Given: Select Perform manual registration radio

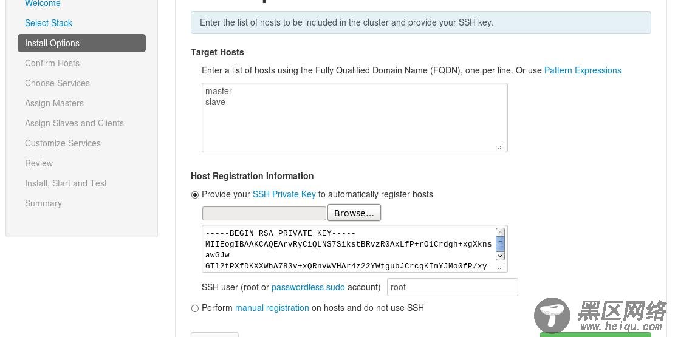Looking at the screenshot, I should [x=195, y=308].
